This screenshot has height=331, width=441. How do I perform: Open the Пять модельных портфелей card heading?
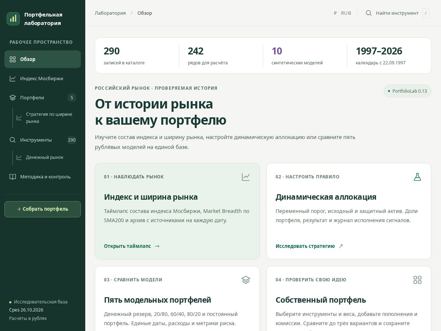(x=158, y=300)
